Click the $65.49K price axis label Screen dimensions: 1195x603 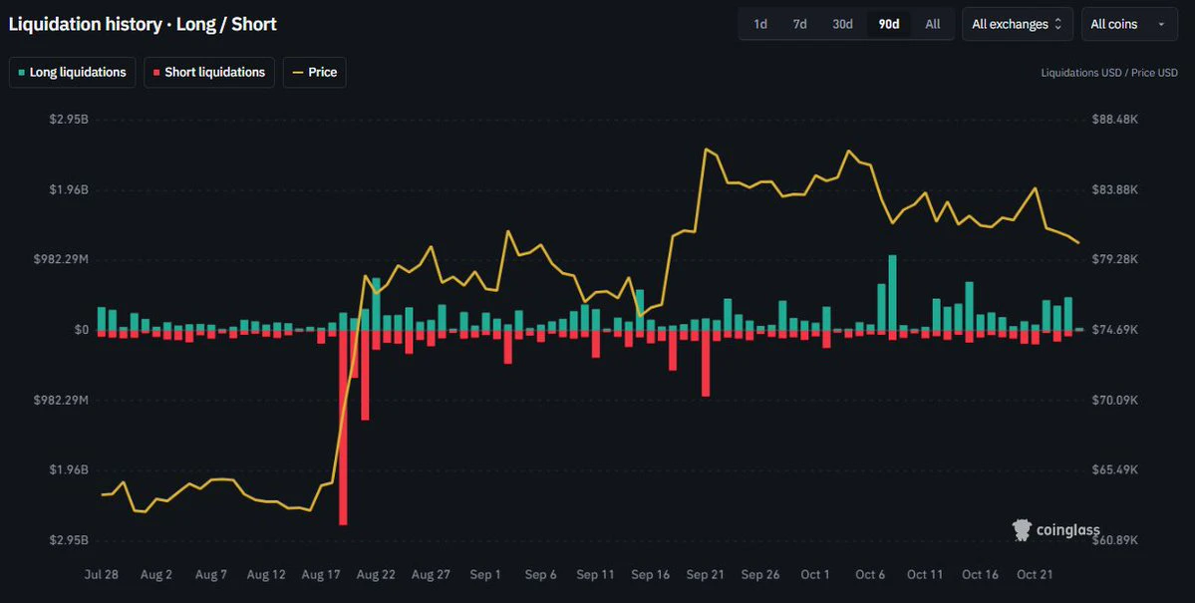click(1115, 470)
